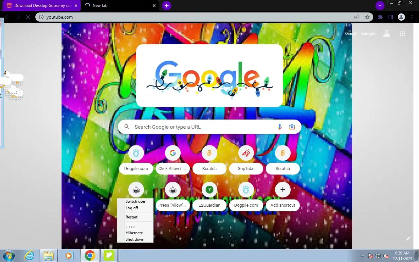Open the SopTube shortcut
419x262 pixels.
[x=246, y=159]
